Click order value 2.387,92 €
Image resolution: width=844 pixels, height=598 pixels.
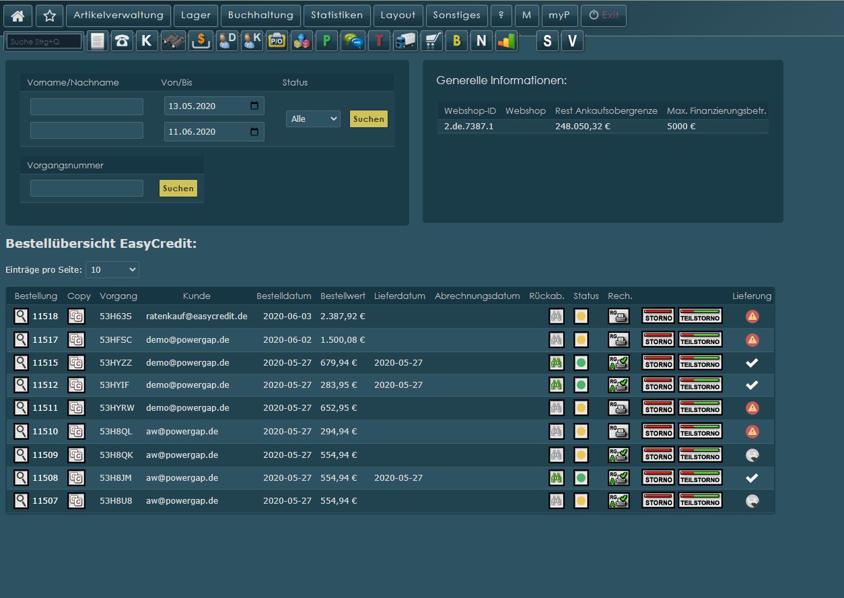point(343,316)
